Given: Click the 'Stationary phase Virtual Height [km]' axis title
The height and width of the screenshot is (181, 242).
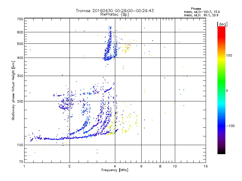Looking at the screenshot, I should (x=13, y=91).
